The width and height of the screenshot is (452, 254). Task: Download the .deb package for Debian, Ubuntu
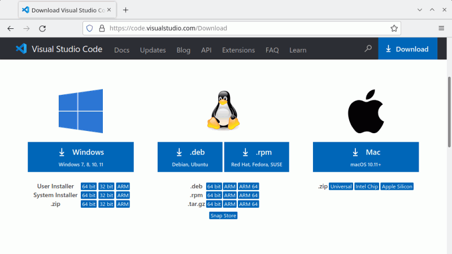190,156
